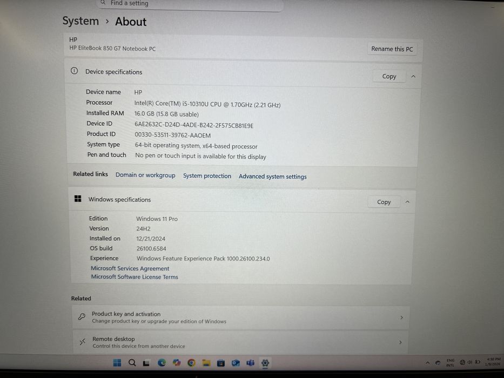Screen dimensions: 504x378
Task: Open Microsoft Services Agreement link
Action: coord(130,268)
